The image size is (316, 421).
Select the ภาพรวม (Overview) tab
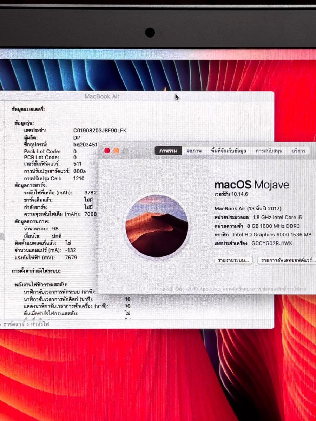pyautogui.click(x=168, y=151)
